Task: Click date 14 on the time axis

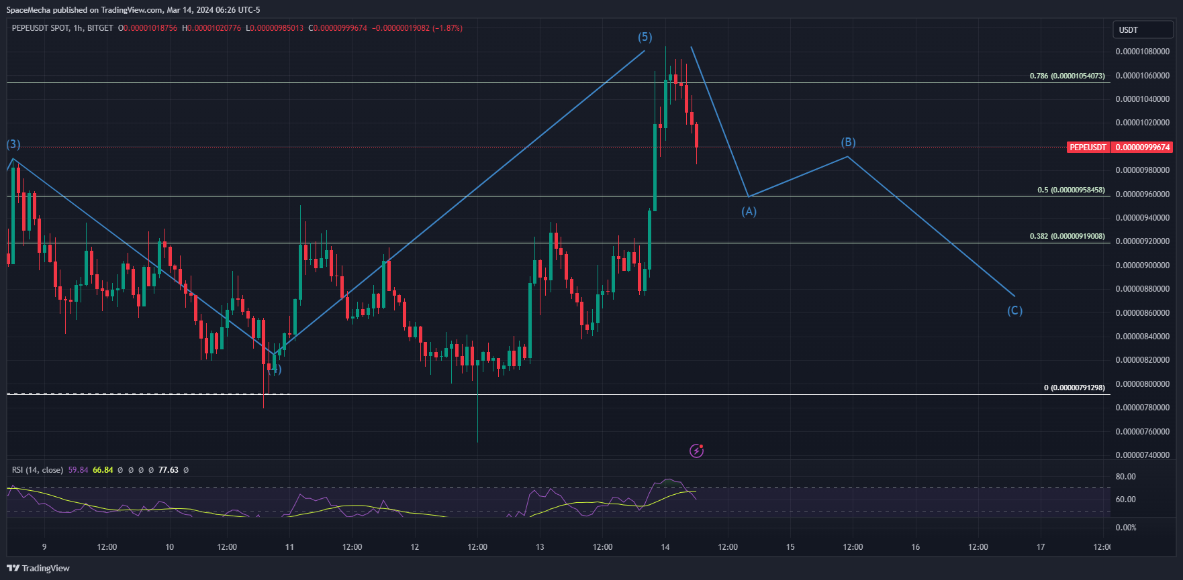Action: click(665, 547)
